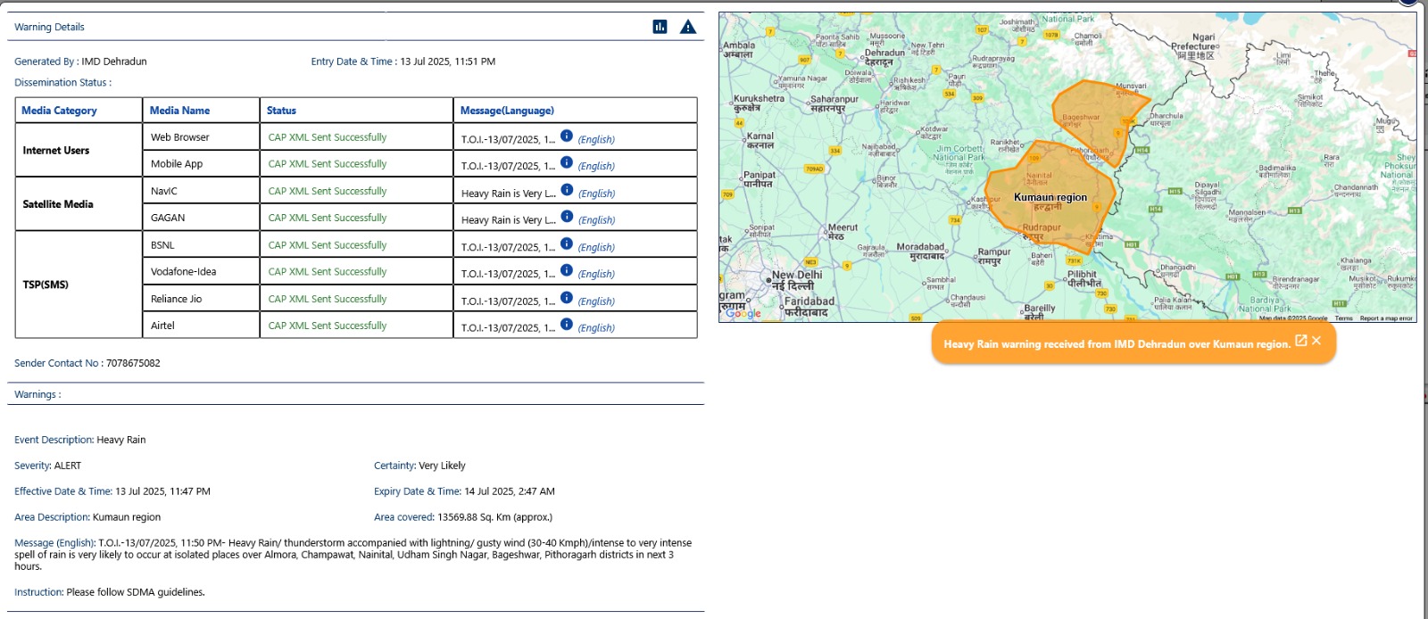Click Airtel CAP XML Sent Successfully status

328,326
